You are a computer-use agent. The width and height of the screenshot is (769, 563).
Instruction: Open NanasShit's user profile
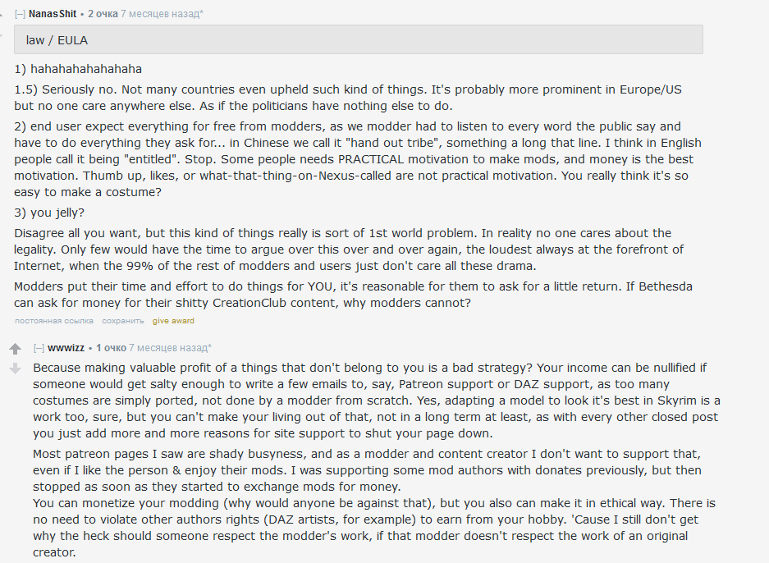[x=53, y=14]
